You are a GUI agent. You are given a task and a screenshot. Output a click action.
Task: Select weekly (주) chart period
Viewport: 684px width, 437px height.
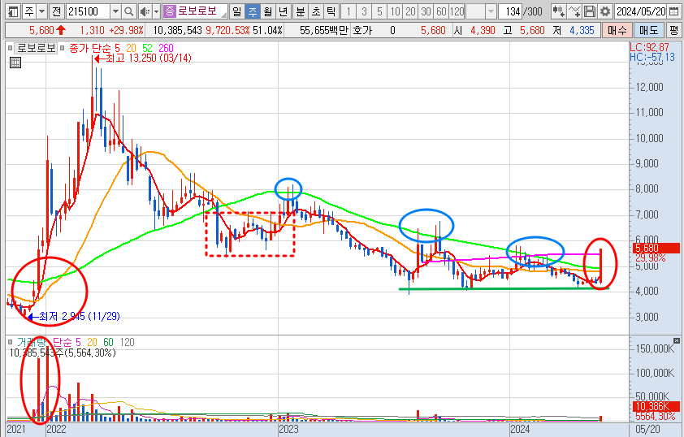[253, 11]
